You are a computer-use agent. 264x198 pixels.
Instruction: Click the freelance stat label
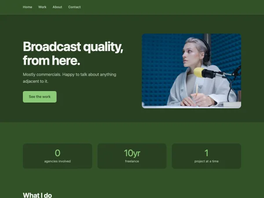[132, 161]
